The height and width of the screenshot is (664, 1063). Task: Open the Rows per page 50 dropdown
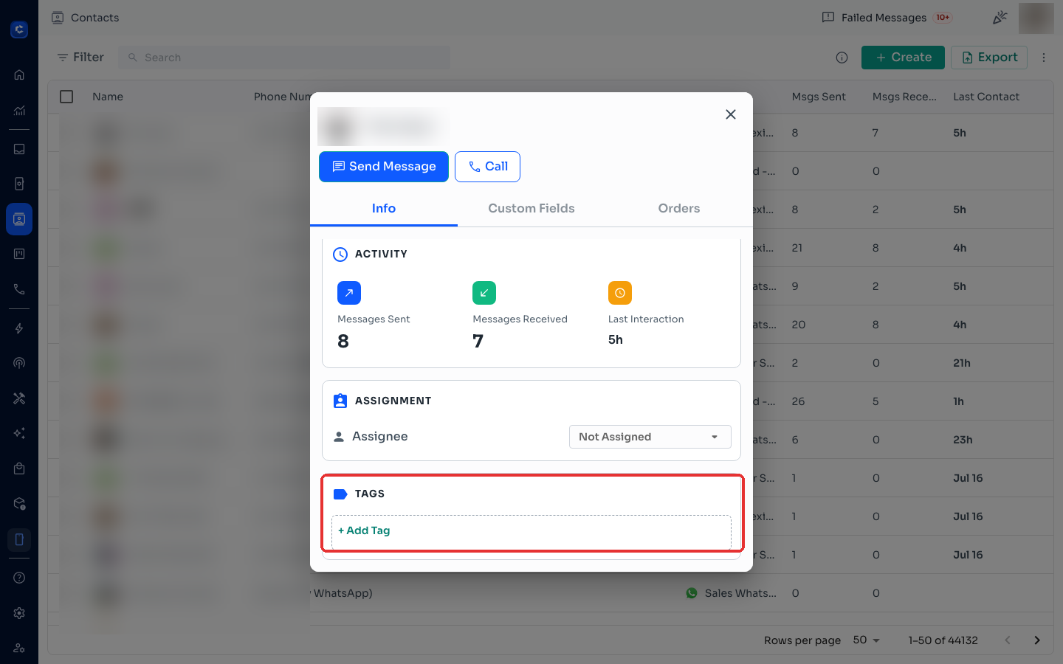867,640
